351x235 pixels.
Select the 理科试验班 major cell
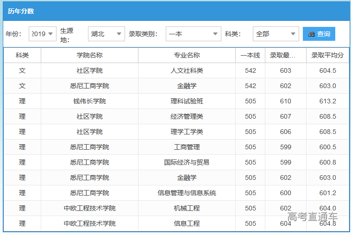[x=187, y=101]
